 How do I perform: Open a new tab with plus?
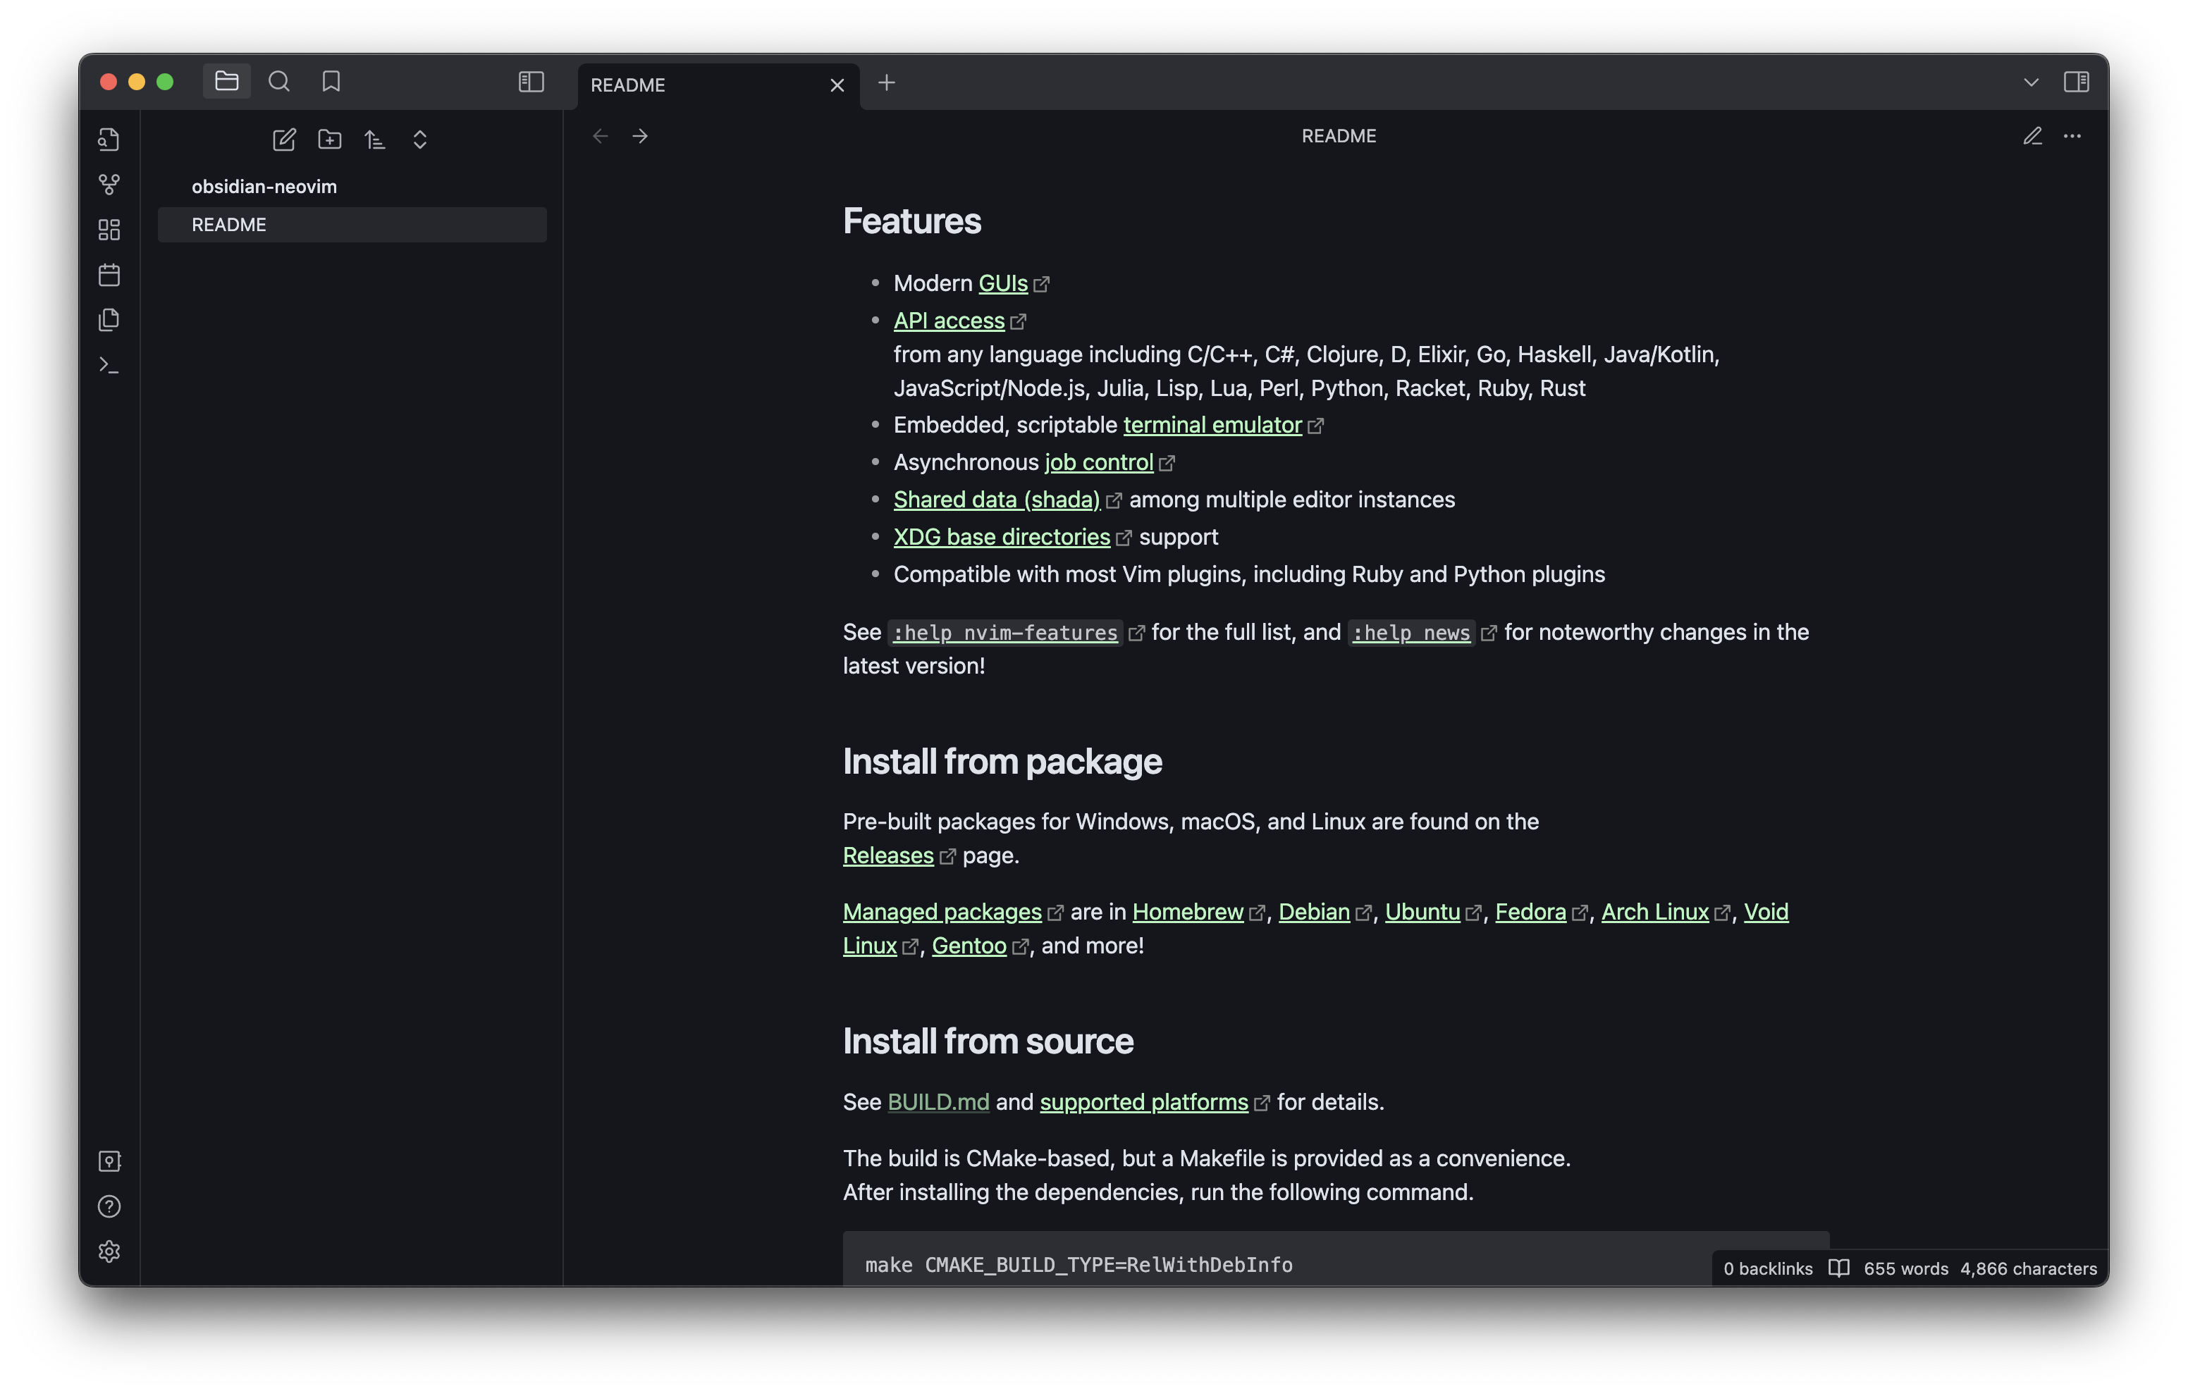(x=886, y=82)
